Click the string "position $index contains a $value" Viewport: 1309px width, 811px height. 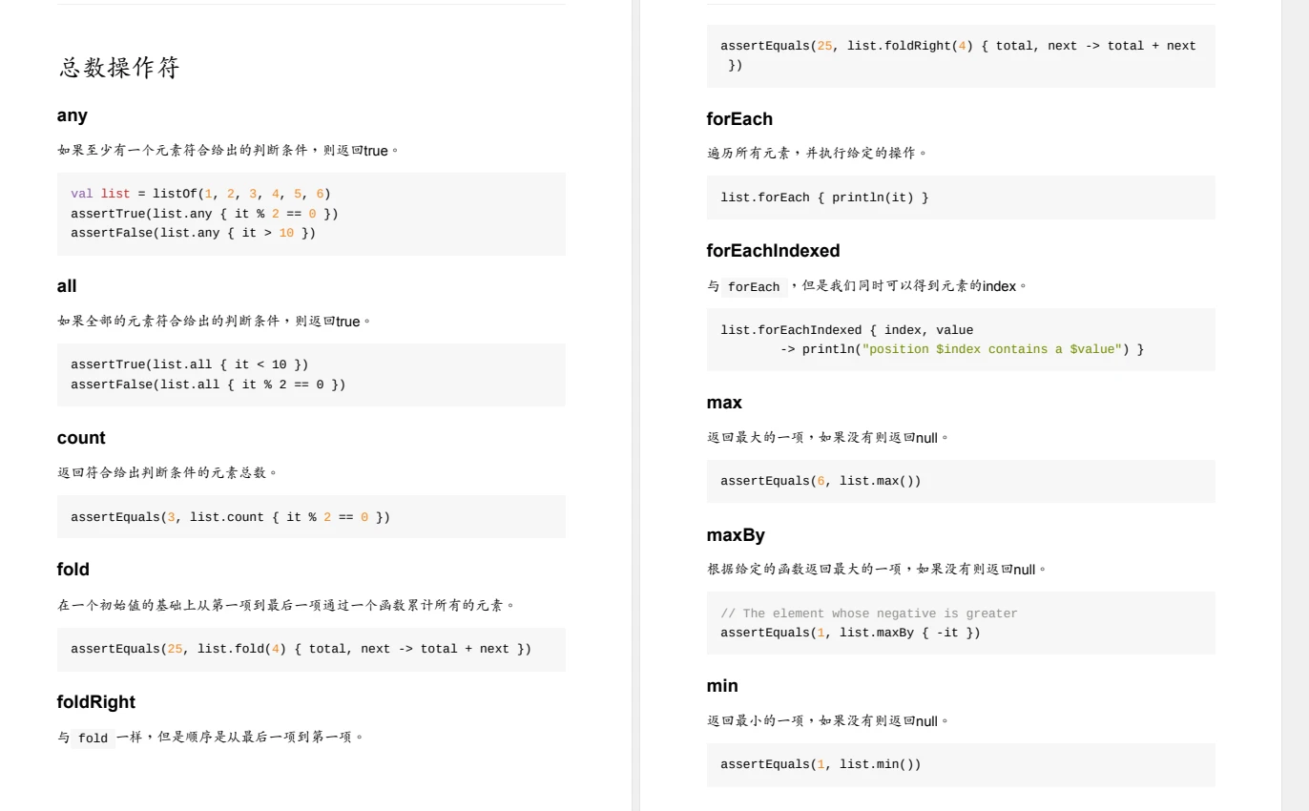pos(992,349)
